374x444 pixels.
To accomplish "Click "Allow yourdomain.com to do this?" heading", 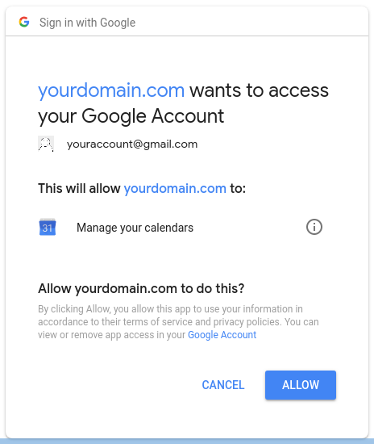I will coord(141,288).
